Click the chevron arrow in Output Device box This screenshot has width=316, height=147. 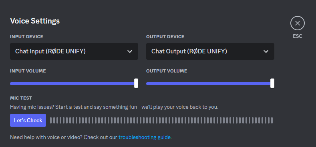266,51
